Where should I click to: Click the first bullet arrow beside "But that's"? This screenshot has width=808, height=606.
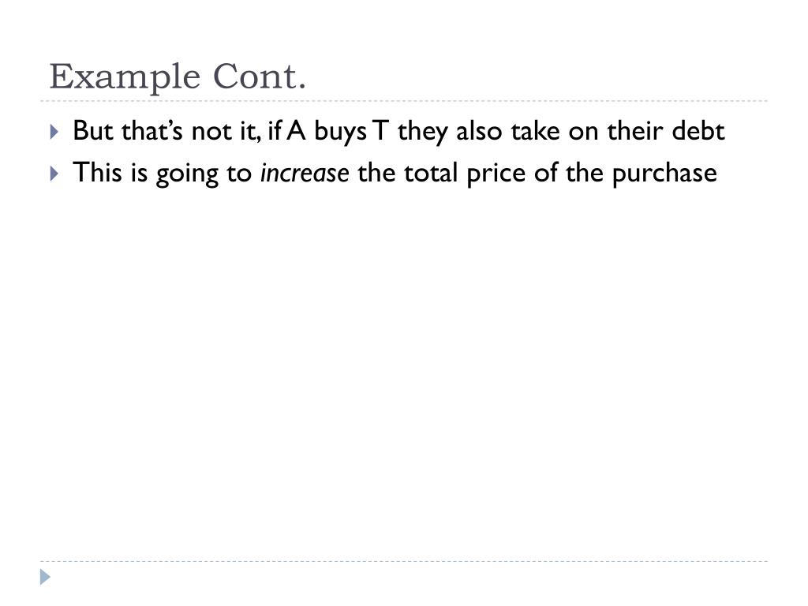click(54, 132)
